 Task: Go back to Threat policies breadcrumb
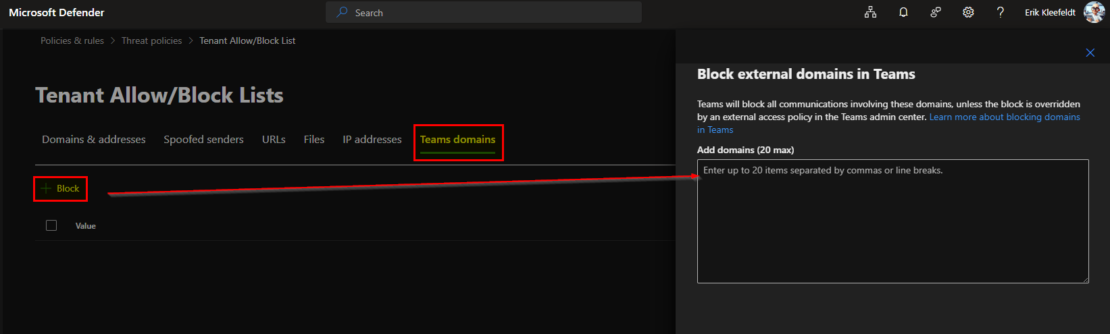(151, 40)
